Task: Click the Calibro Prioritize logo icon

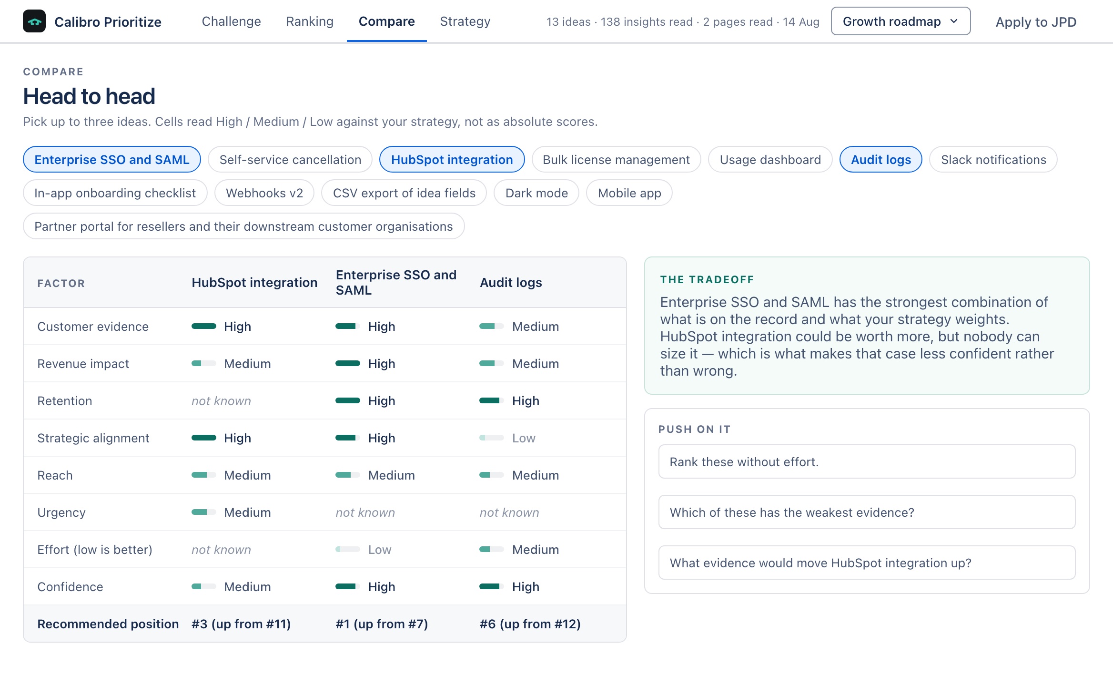Action: 34,21
